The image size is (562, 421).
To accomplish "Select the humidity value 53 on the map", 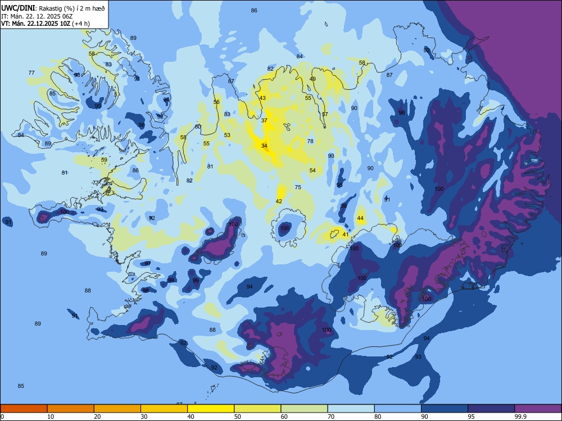I will coord(227,135).
